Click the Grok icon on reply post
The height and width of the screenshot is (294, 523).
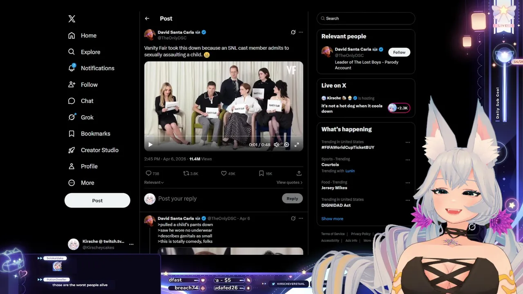293,218
